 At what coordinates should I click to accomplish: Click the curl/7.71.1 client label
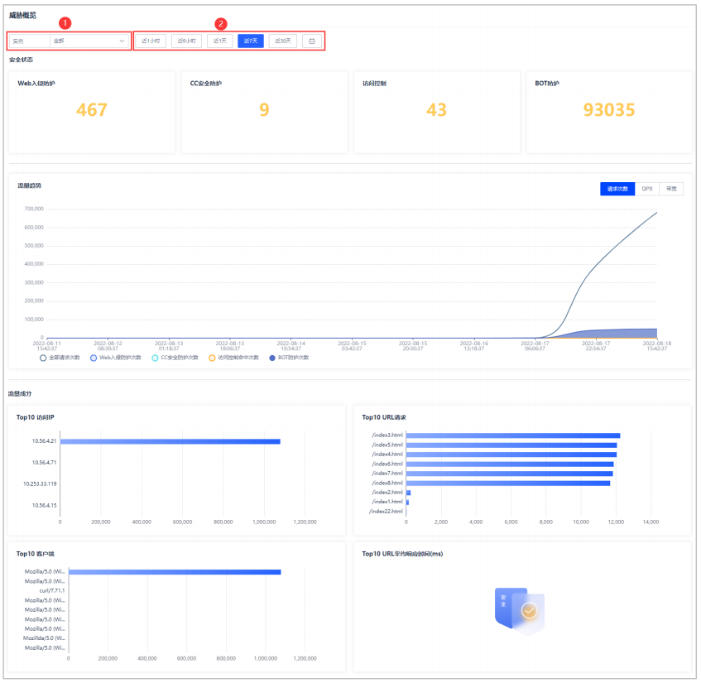point(52,591)
